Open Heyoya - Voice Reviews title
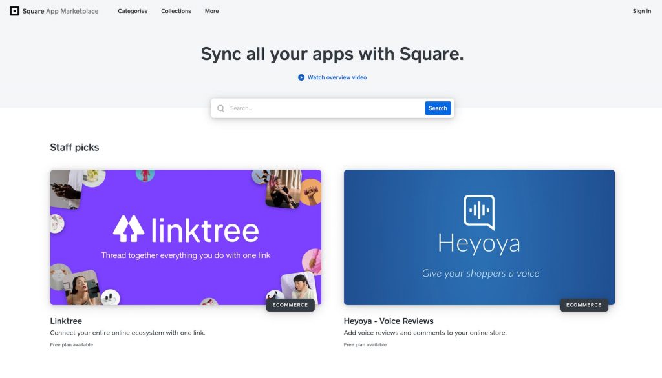 389,321
